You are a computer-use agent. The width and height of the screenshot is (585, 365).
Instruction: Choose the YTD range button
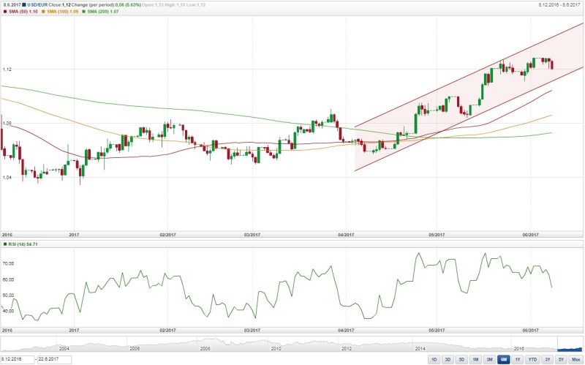tap(532, 360)
